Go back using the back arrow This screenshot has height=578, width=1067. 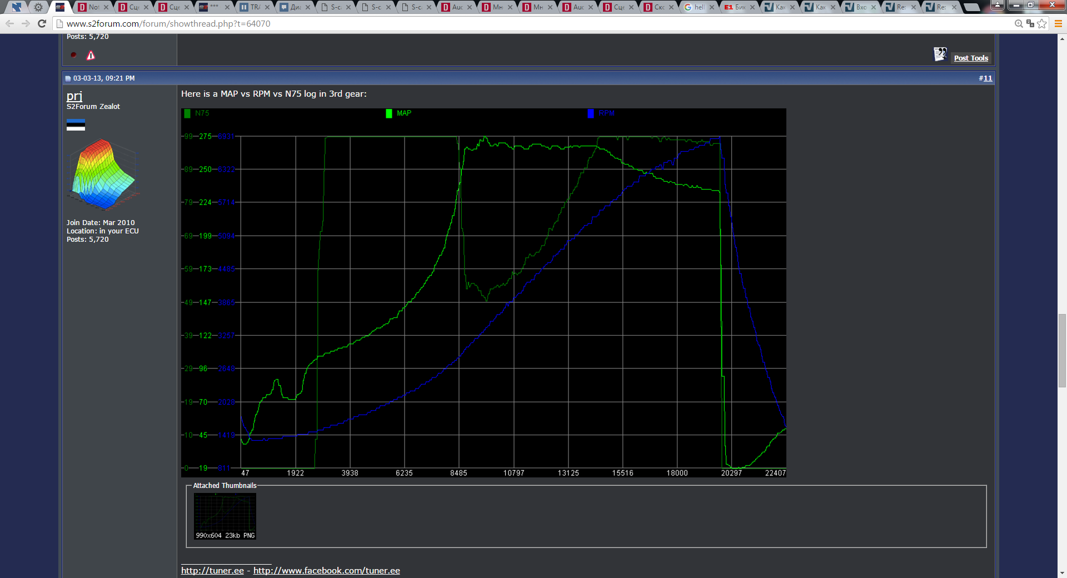tap(9, 23)
